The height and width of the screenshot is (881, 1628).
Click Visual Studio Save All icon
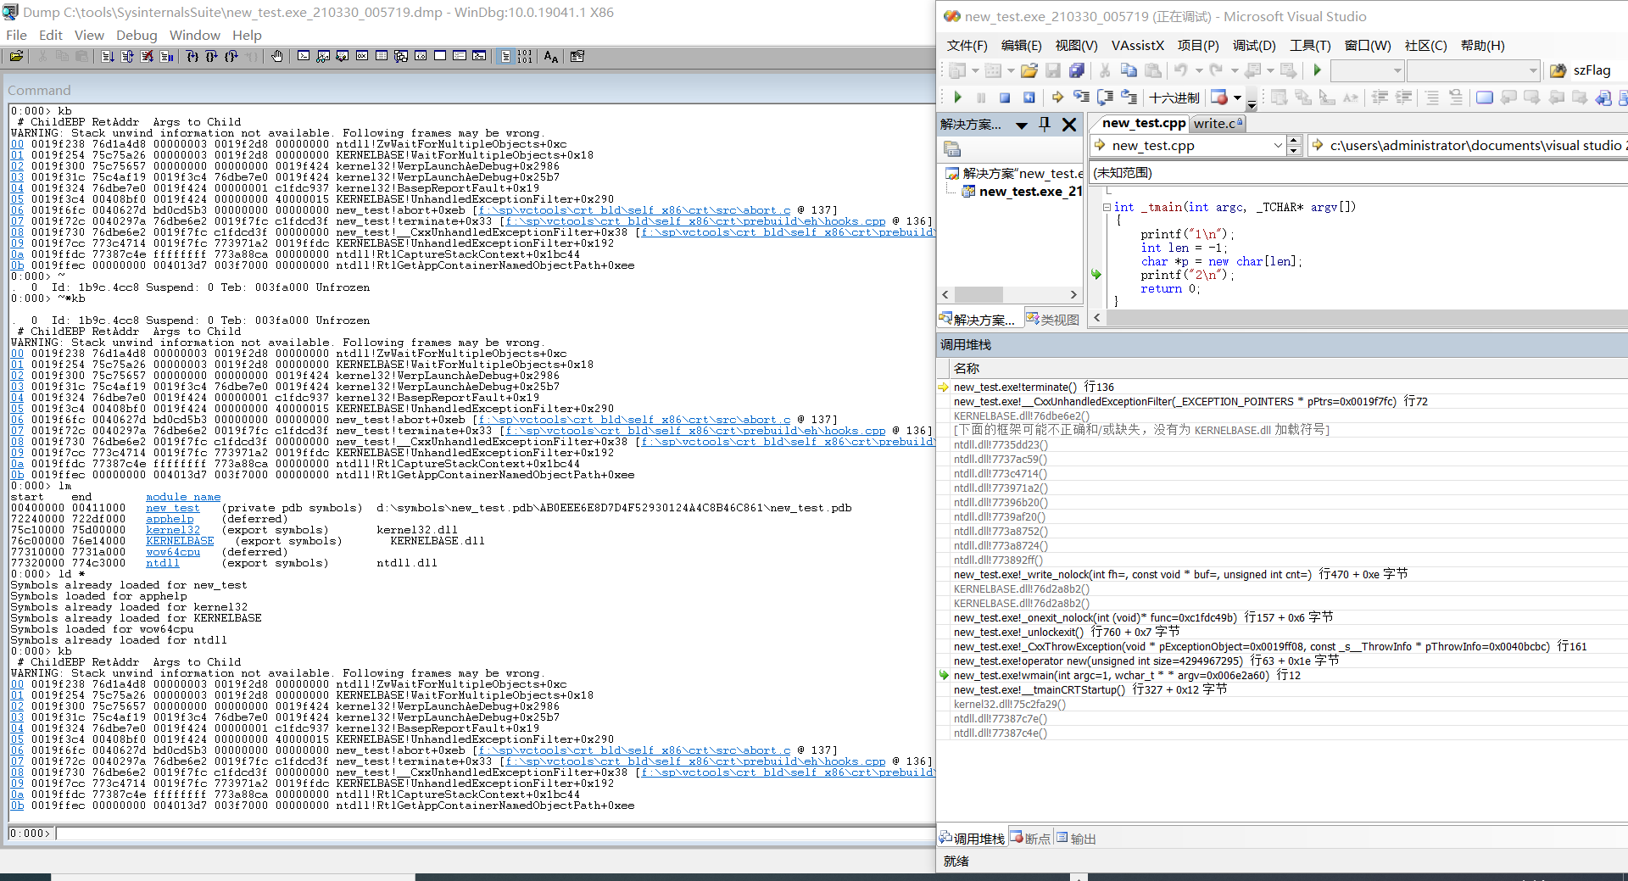click(1077, 70)
